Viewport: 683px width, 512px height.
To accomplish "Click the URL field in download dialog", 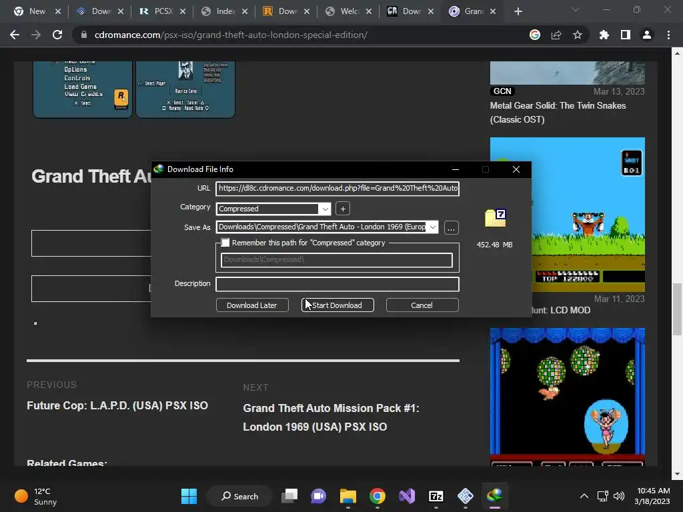I will 337,188.
